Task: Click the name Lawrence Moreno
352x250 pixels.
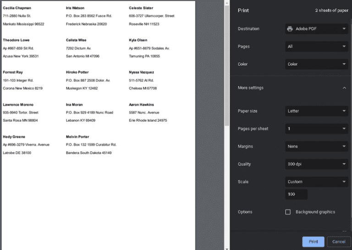Action: (x=18, y=105)
